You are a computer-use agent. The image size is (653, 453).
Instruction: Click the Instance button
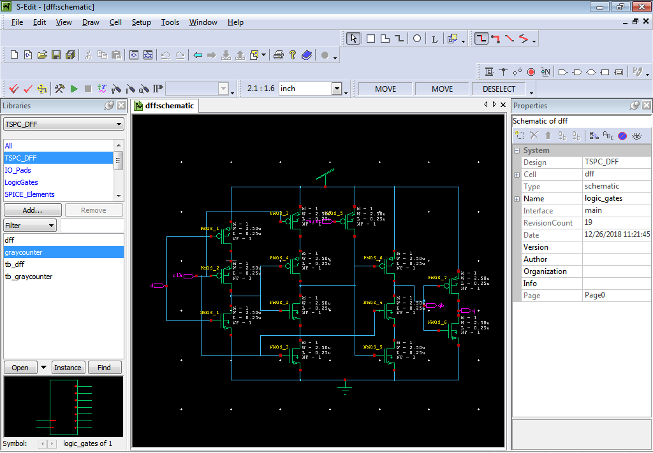click(x=68, y=368)
